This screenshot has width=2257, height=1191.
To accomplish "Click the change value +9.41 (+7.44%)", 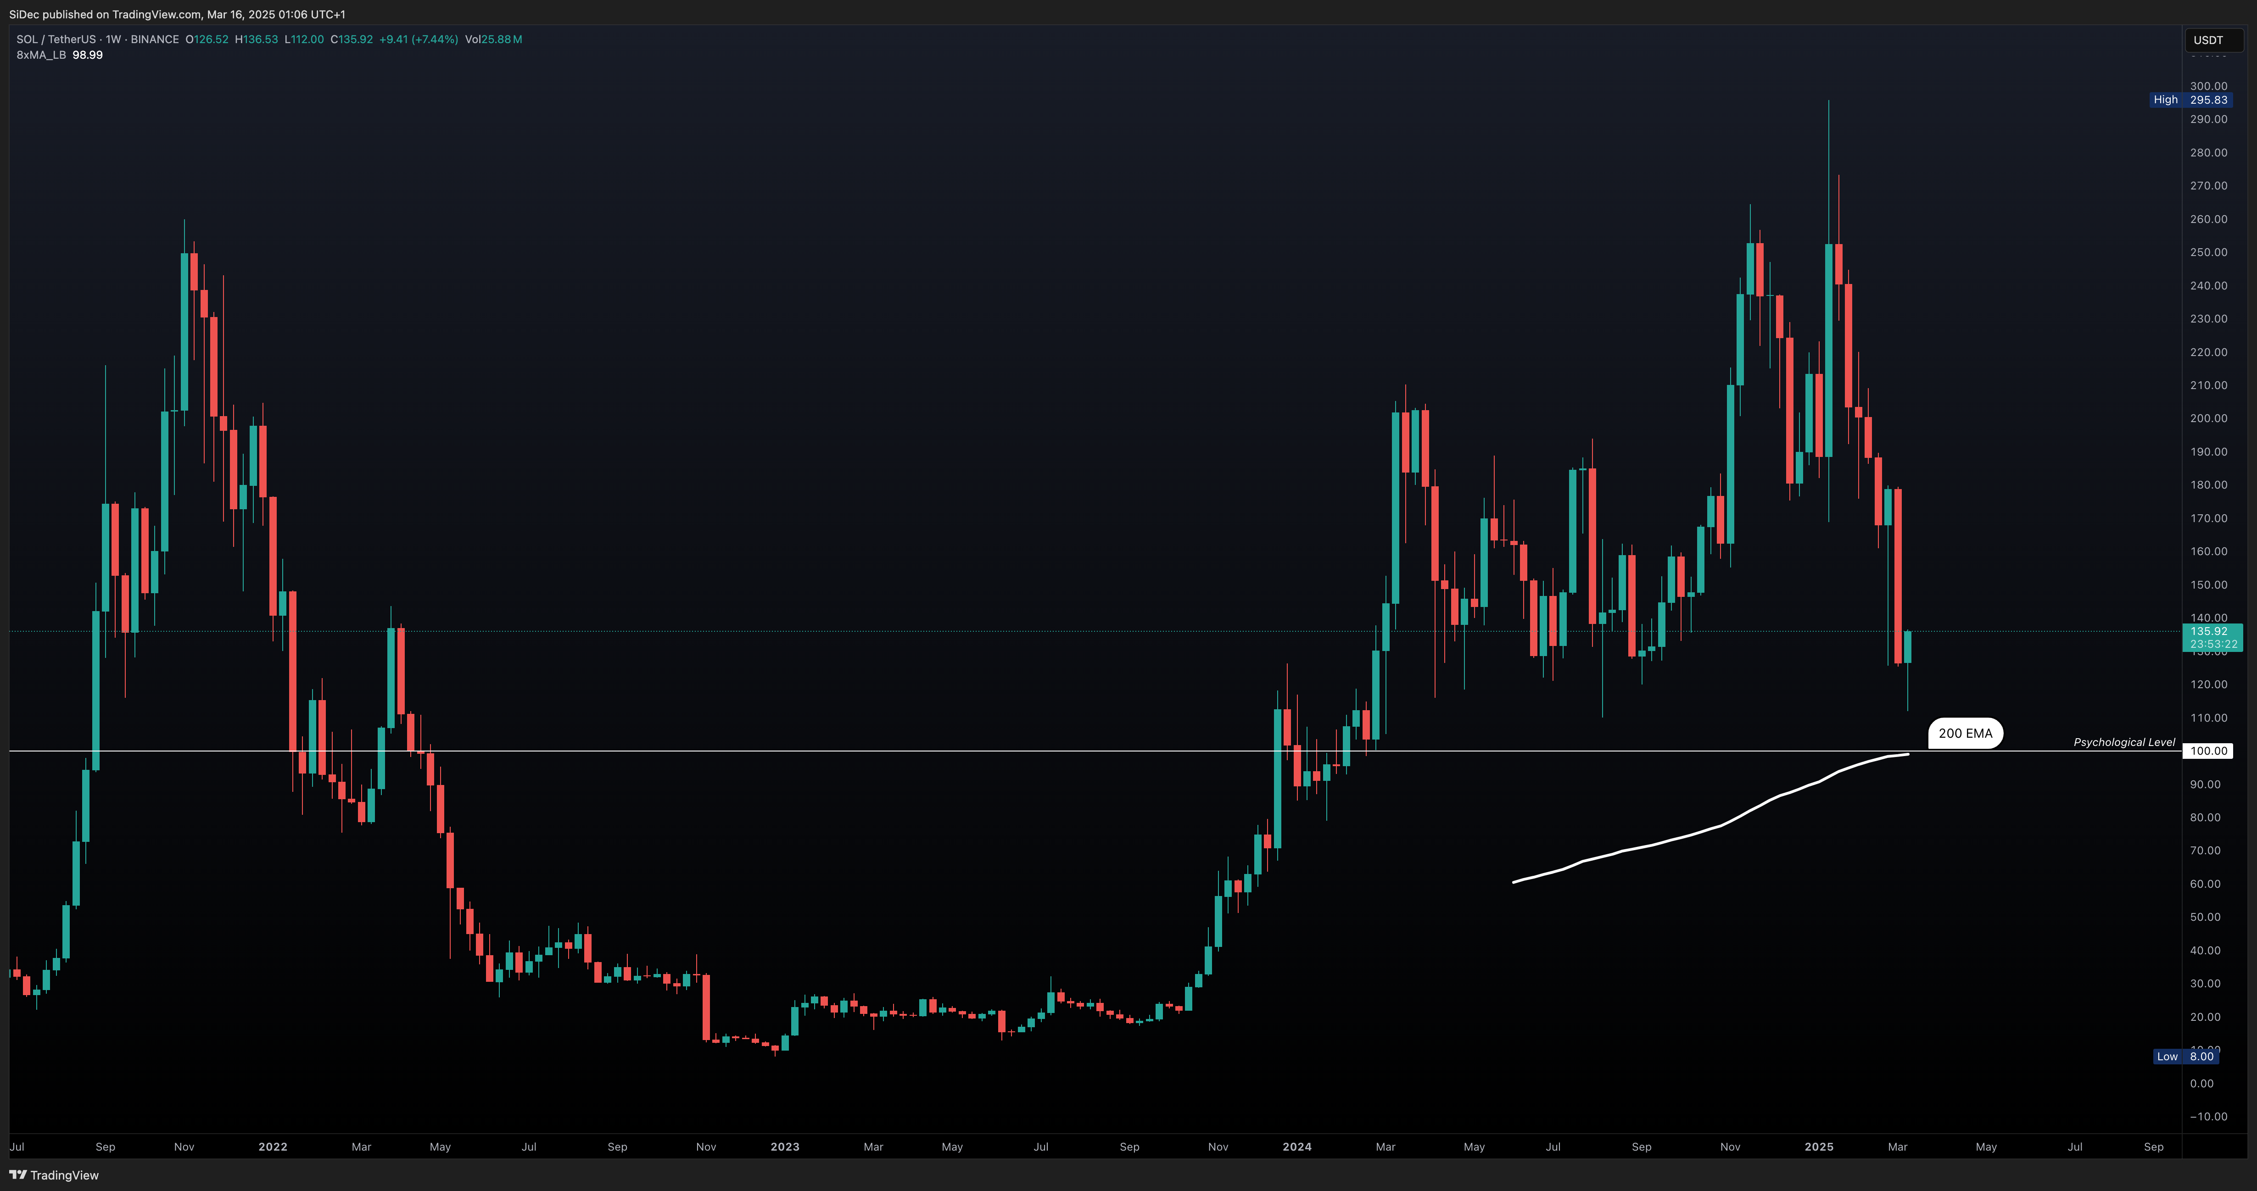I will [x=419, y=39].
